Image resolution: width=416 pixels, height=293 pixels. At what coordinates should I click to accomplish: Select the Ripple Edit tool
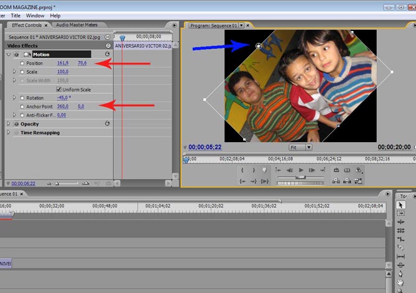401,222
